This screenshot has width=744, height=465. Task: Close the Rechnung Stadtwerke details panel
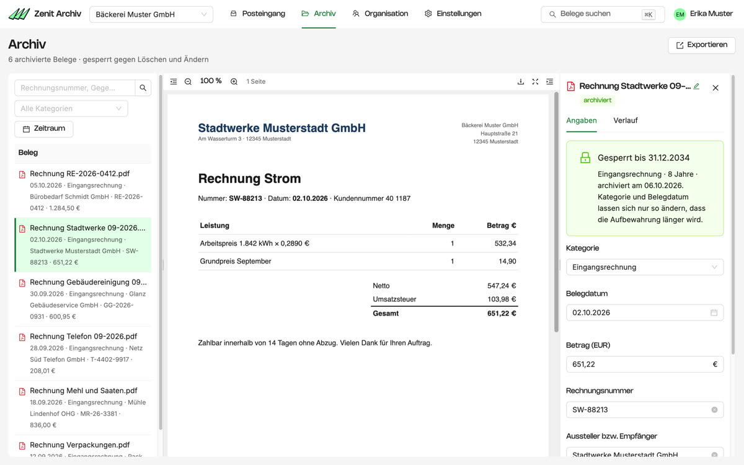tap(715, 88)
